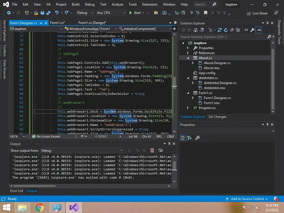The height and width of the screenshot is (213, 284).
Task: Switch to the Error List tab
Action: 17,191
